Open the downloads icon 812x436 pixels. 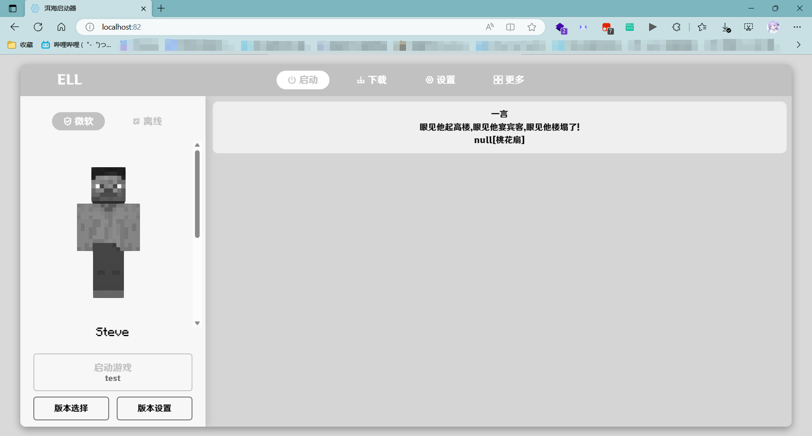pyautogui.click(x=726, y=28)
